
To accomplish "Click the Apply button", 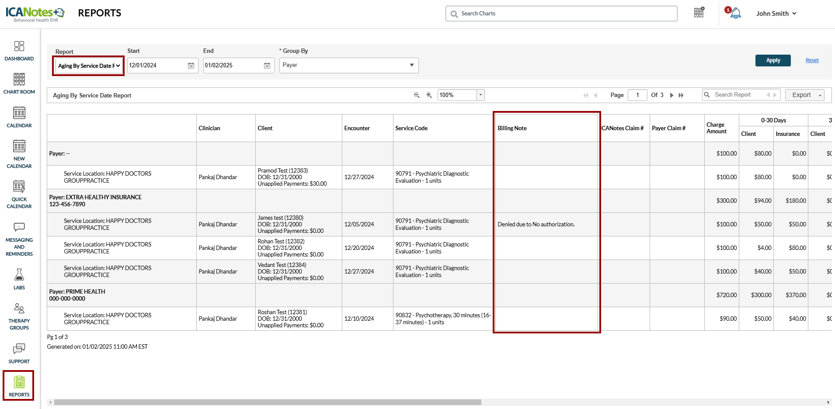I will (x=772, y=60).
